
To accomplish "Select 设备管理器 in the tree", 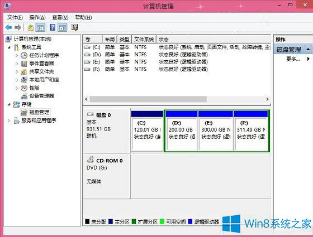I will pyautogui.click(x=41, y=96).
